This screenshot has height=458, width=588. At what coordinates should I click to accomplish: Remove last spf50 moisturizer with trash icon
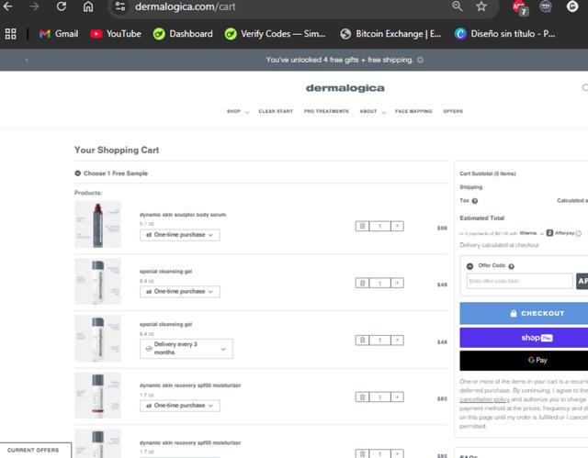tap(362, 453)
